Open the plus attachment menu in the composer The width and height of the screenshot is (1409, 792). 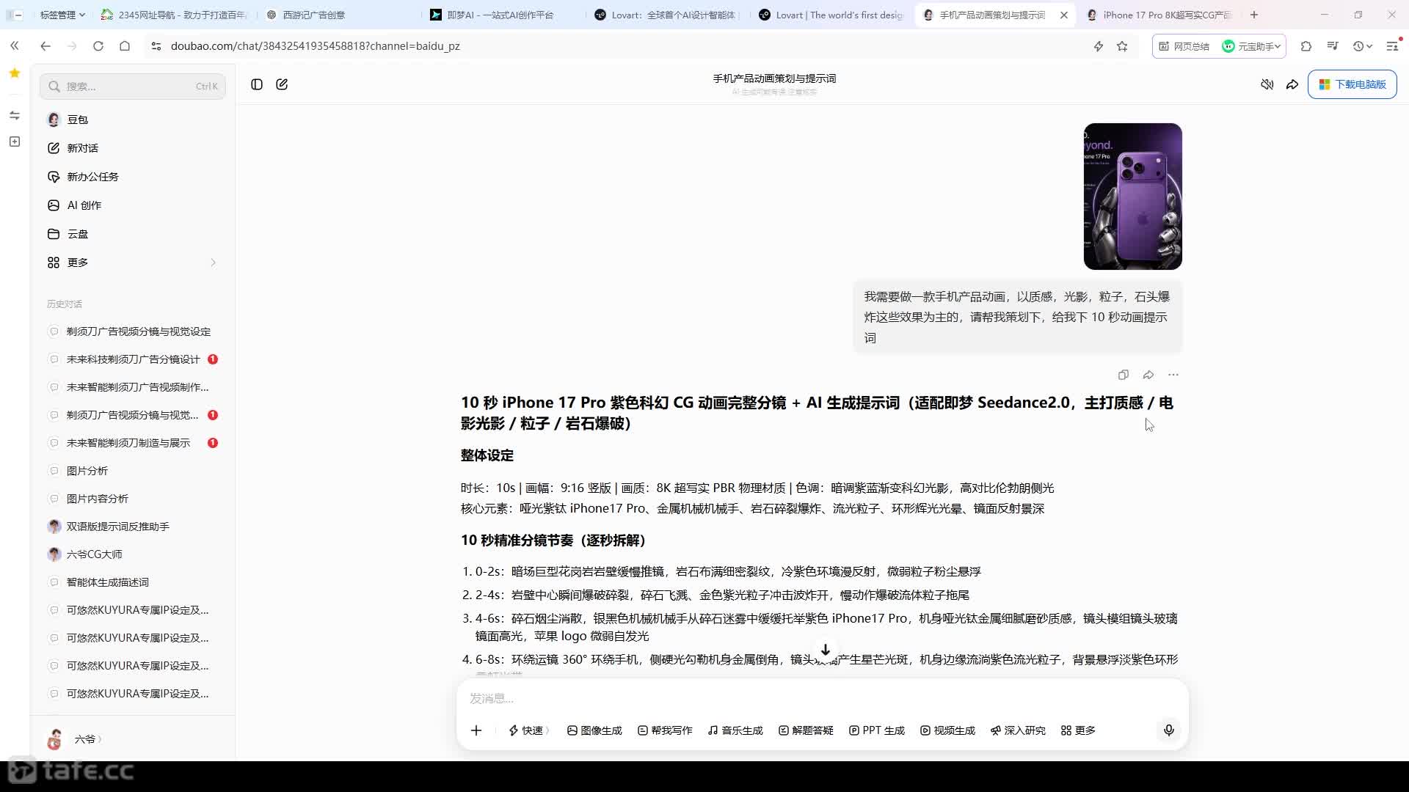pyautogui.click(x=476, y=730)
